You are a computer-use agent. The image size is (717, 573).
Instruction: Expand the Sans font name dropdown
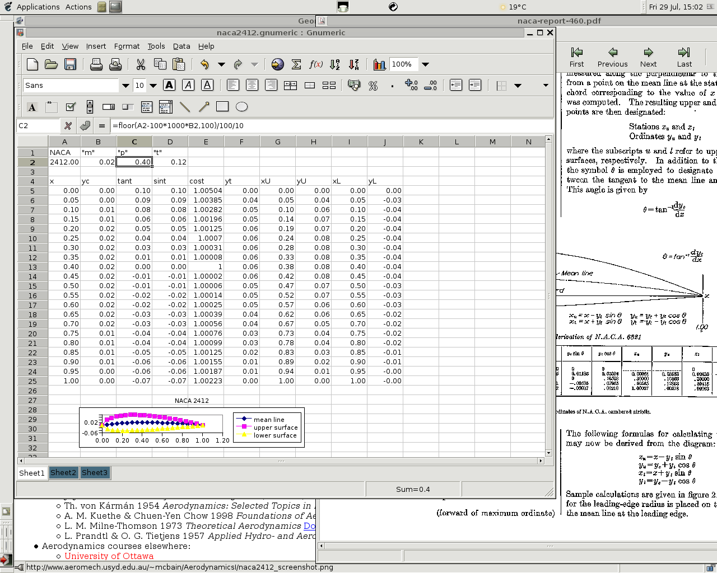point(125,86)
